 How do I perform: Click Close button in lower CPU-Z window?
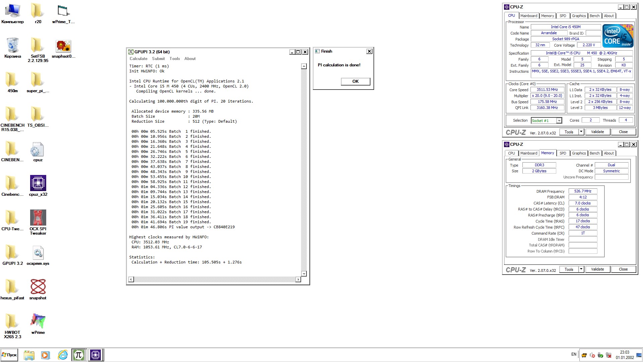[623, 269]
